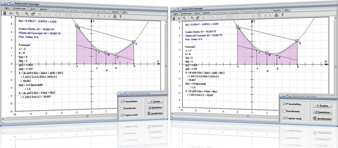This screenshot has width=338, height=148.
Task: Click last magnifier zoom icon in right window
Action: pyautogui.click(x=192, y=18)
